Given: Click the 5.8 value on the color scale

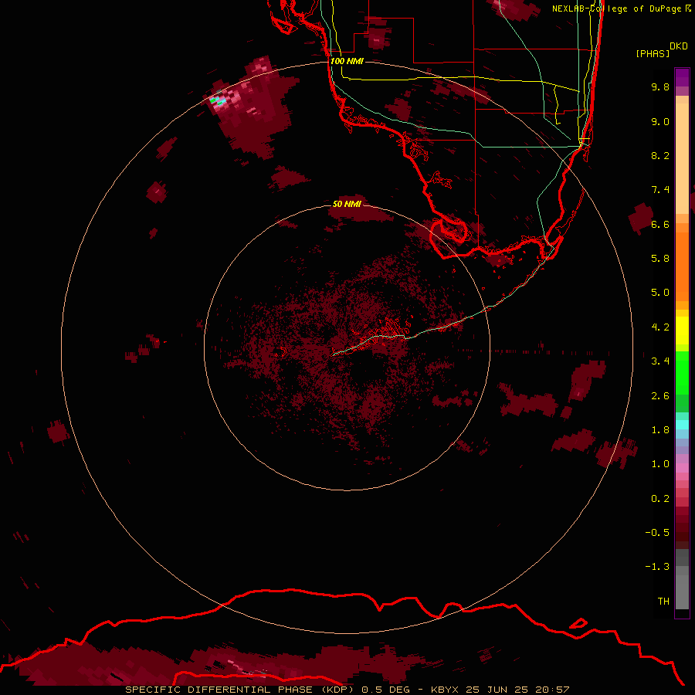Looking at the screenshot, I should coord(660,259).
